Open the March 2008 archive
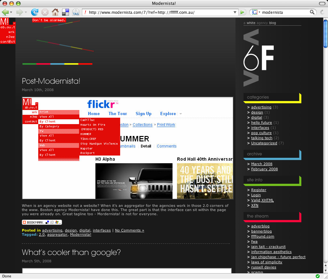This screenshot has width=328, height=279. pyautogui.click(x=262, y=164)
